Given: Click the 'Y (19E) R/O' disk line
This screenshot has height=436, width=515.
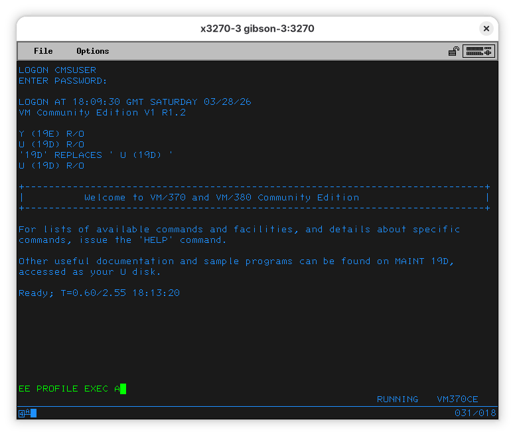Looking at the screenshot, I should (51, 134).
